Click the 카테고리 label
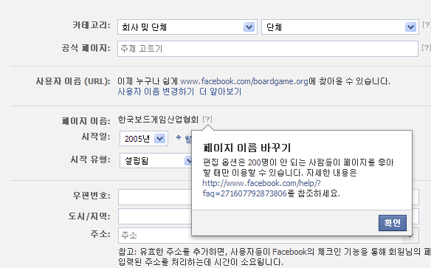 [92, 25]
